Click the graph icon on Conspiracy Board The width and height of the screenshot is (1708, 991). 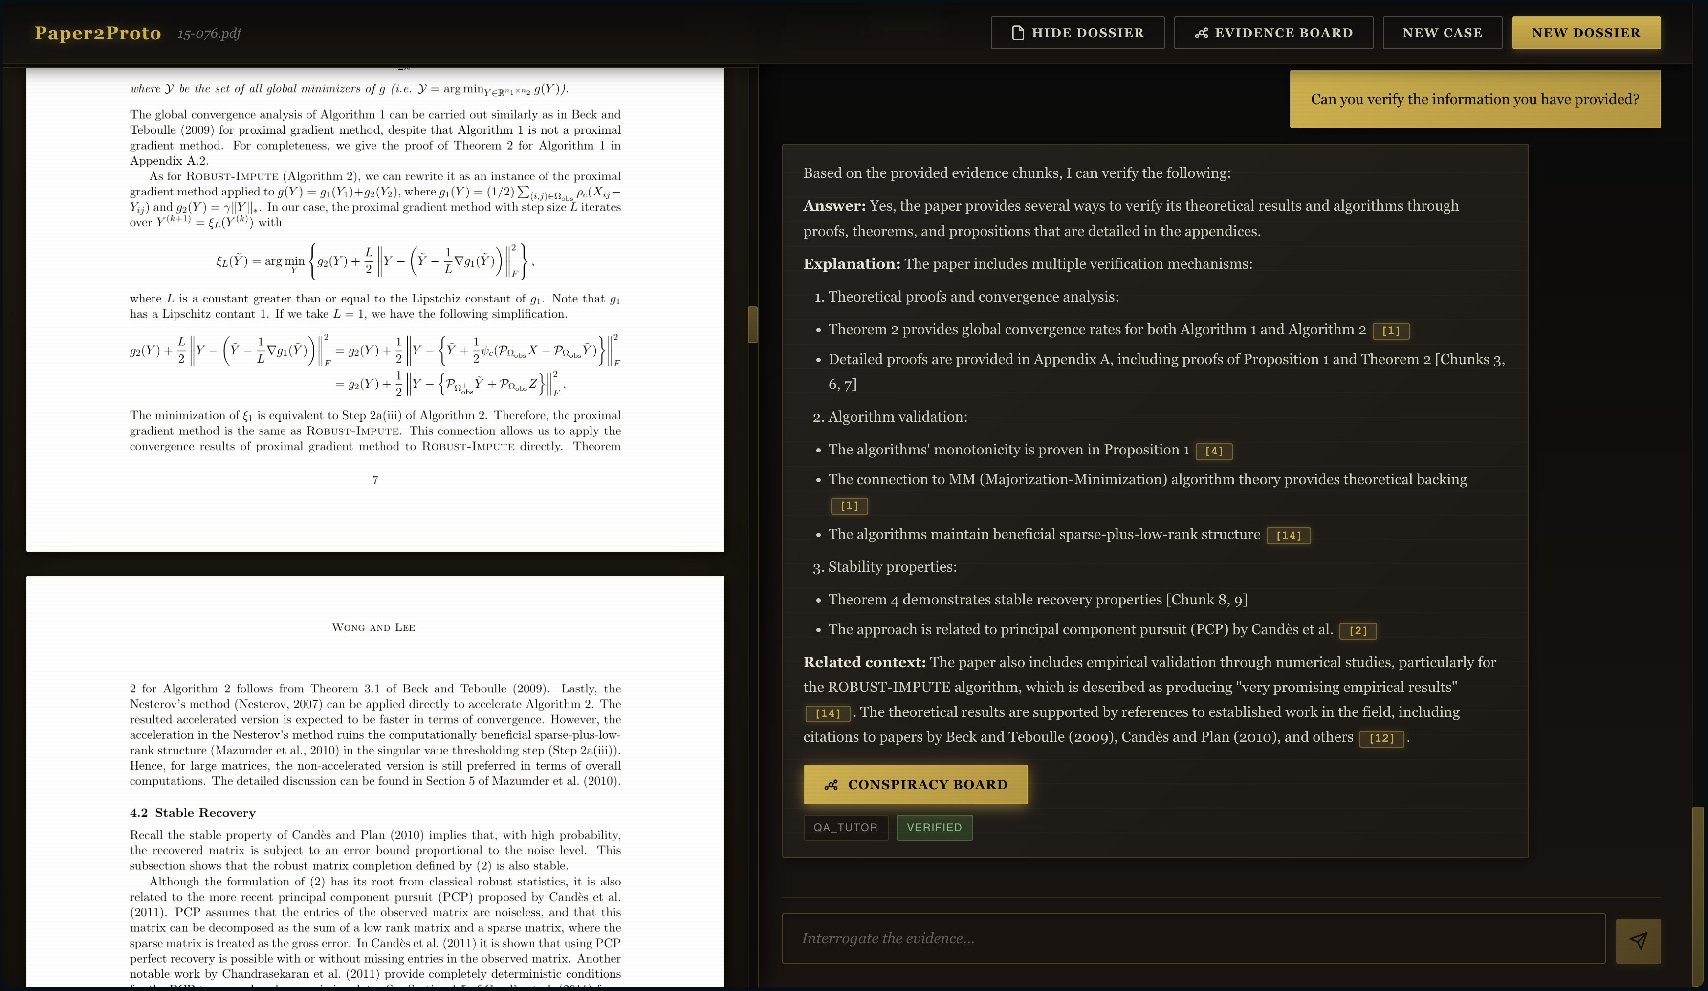[831, 784]
